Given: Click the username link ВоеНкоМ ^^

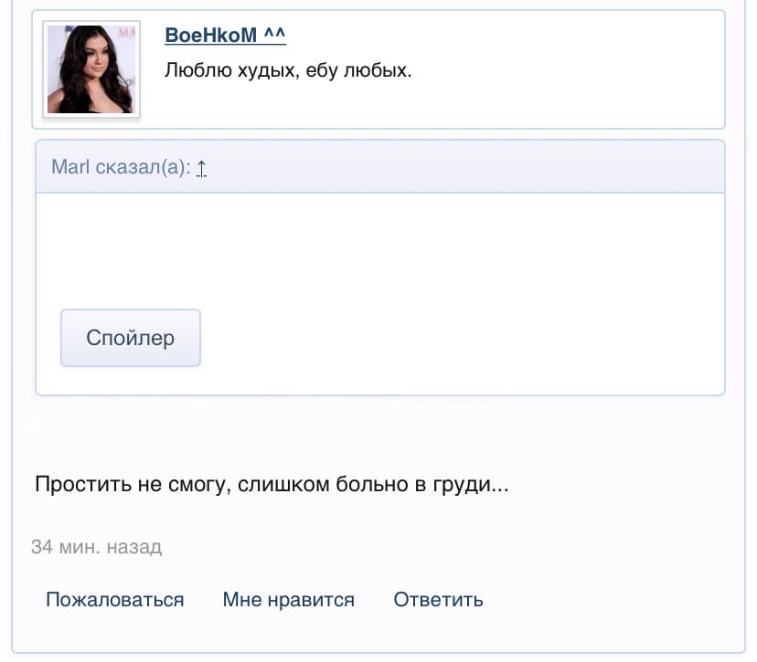Looking at the screenshot, I should (x=223, y=35).
